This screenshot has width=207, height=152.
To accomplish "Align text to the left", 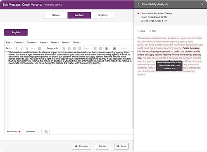I will point(64,48).
